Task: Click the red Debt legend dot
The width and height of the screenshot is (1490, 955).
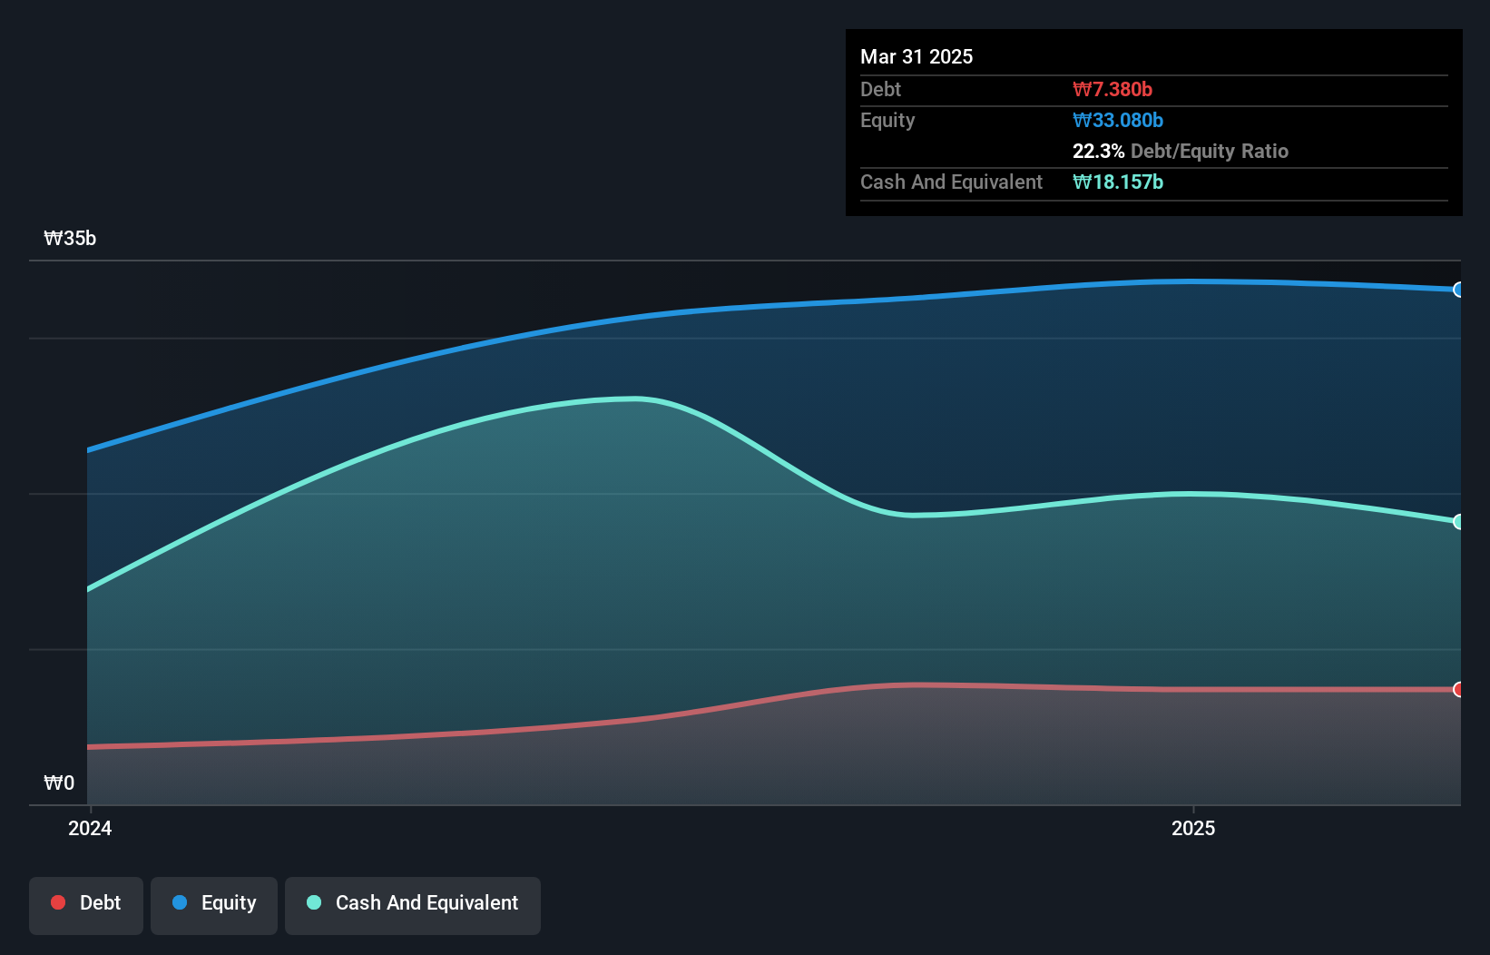Action: (58, 902)
